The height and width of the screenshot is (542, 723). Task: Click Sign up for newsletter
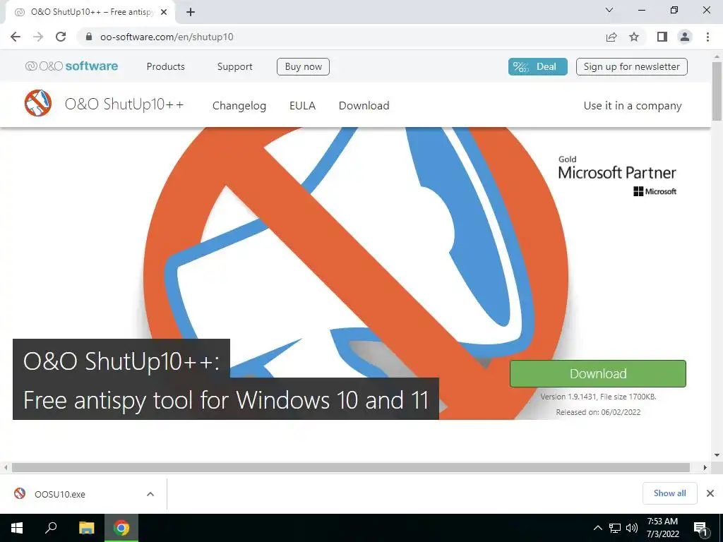[632, 66]
